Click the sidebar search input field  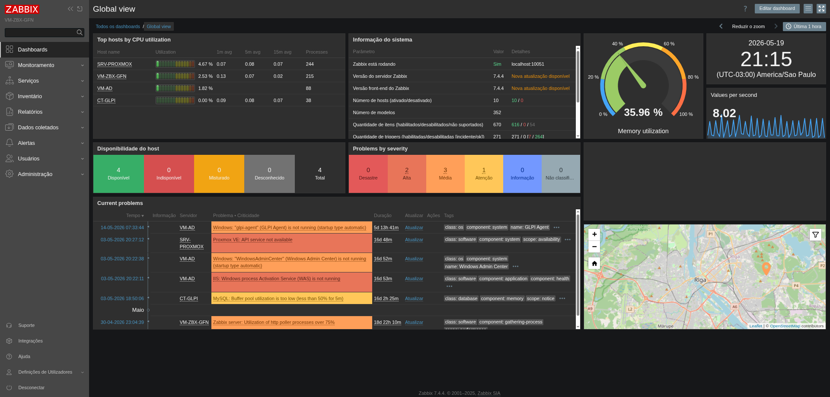(45, 32)
